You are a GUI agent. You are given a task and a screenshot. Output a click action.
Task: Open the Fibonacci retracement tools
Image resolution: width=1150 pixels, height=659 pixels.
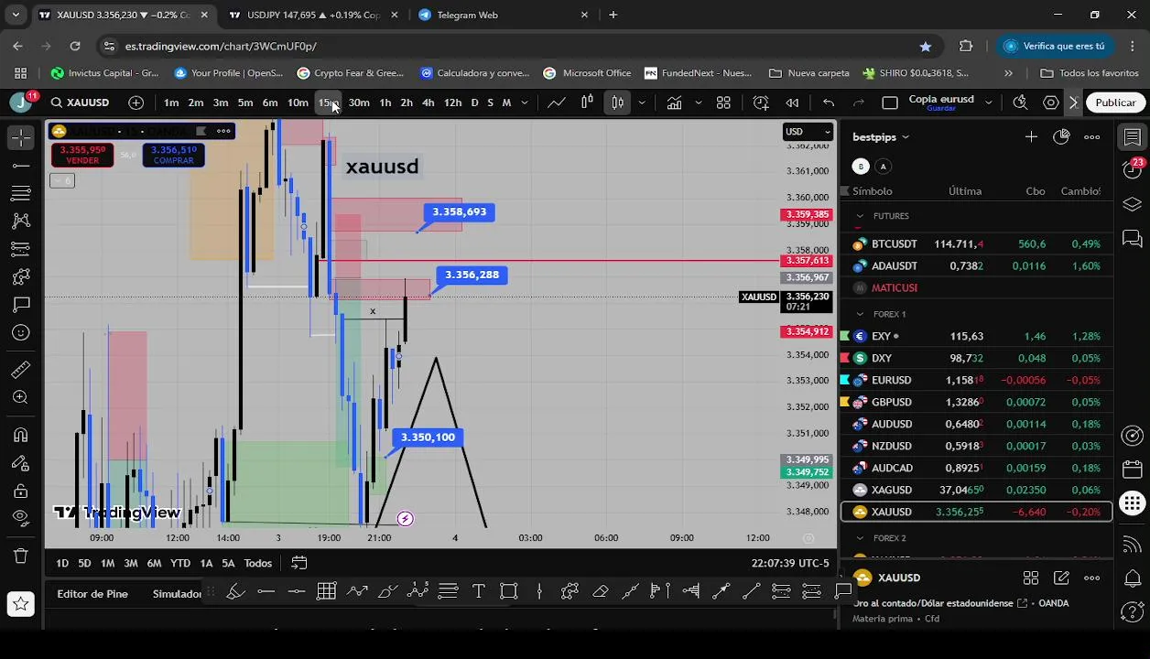pos(21,193)
